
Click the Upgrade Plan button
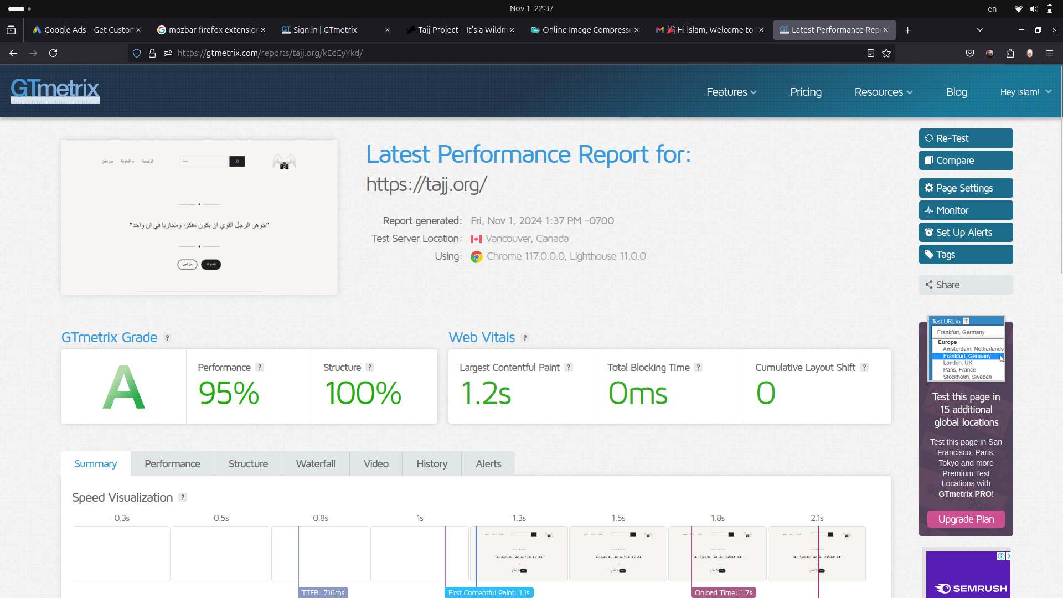tap(966, 519)
